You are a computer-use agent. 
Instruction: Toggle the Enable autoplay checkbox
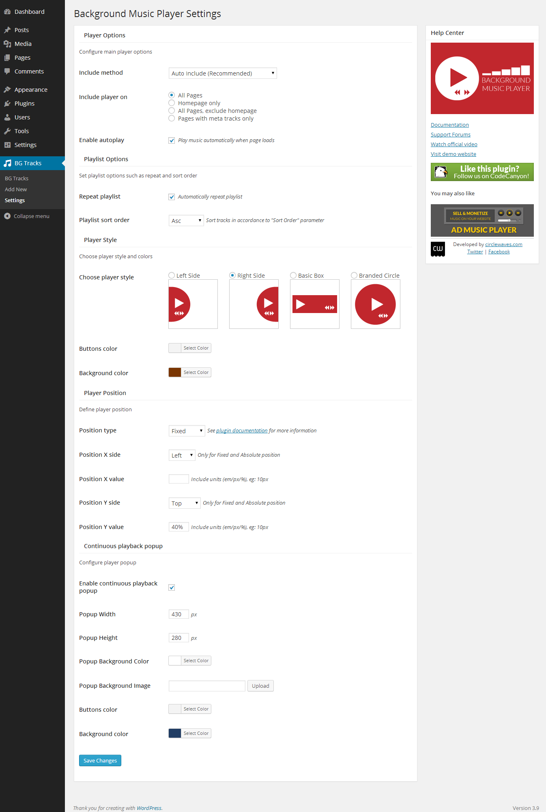click(x=172, y=140)
